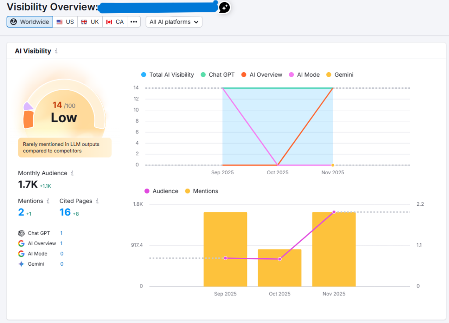Open the Mentions count 2 link
Viewport: 449px width, 323px height.
pyautogui.click(x=21, y=212)
